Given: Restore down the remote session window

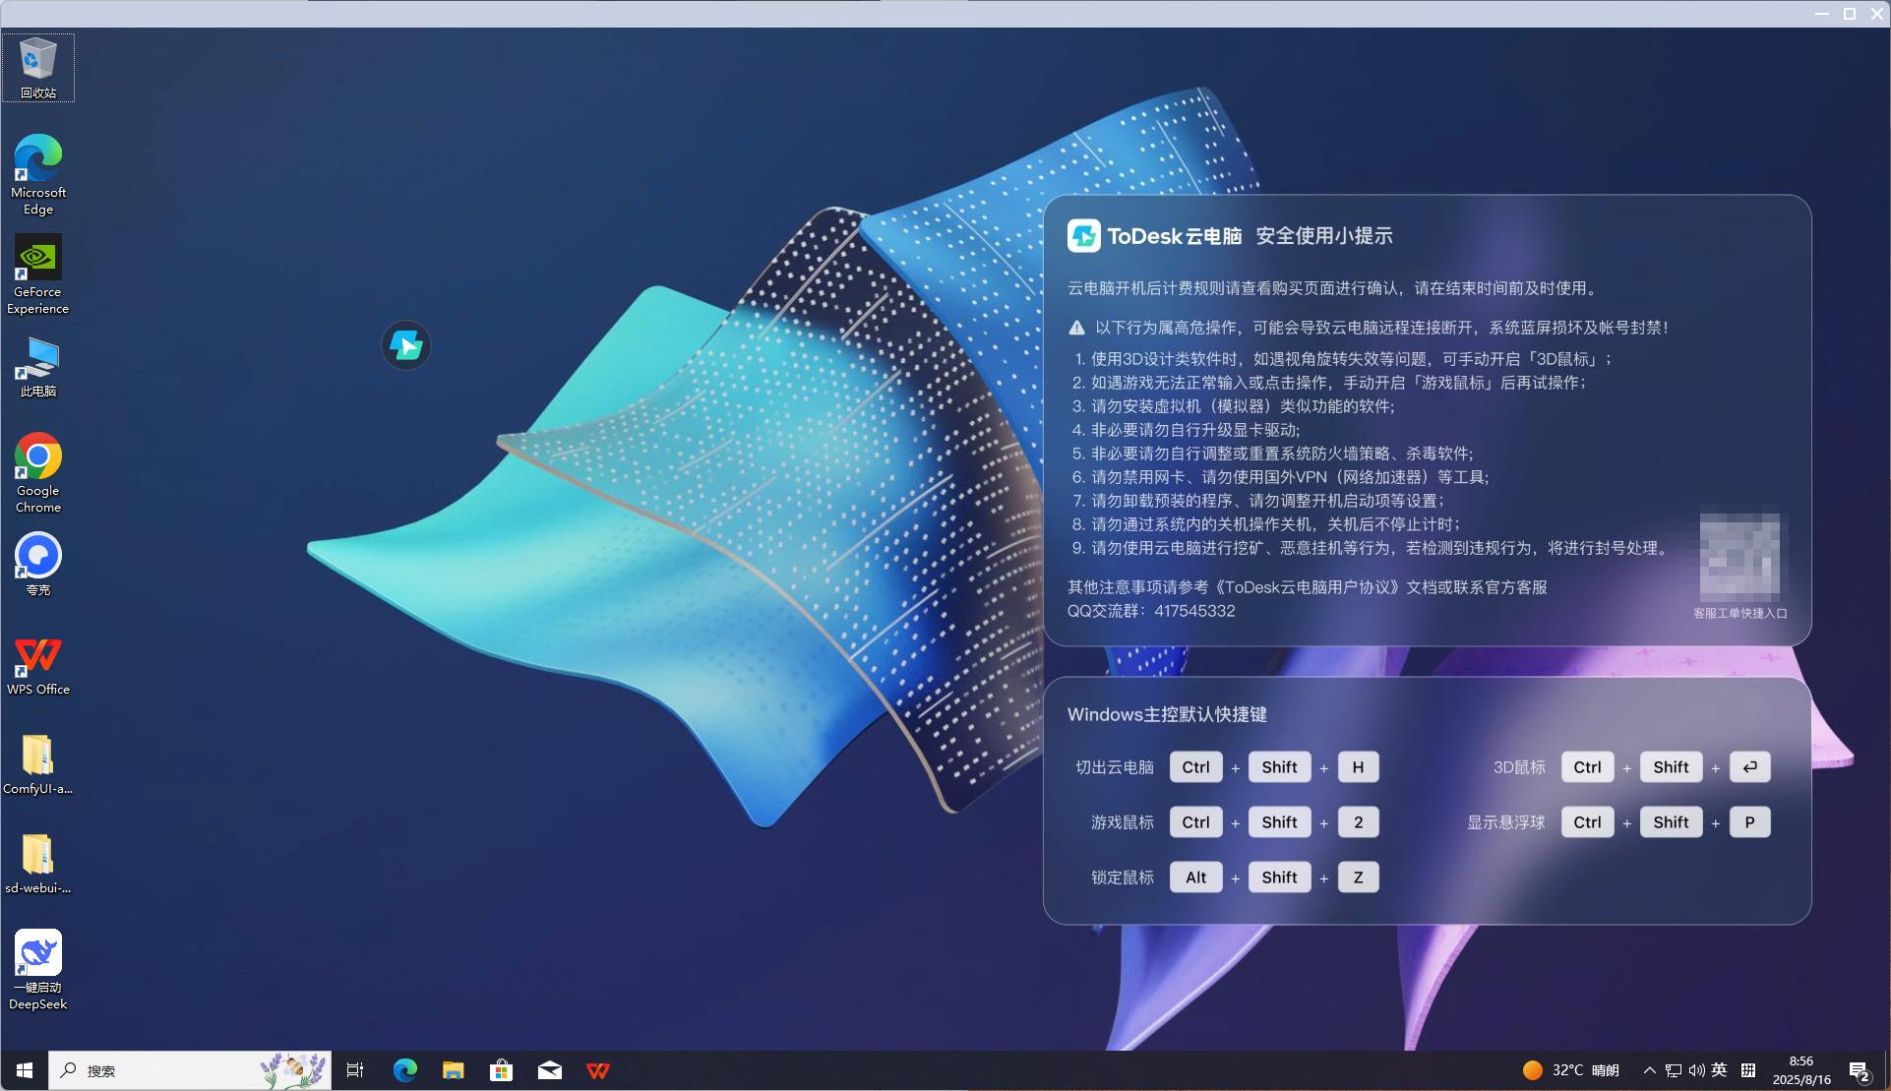Looking at the screenshot, I should pyautogui.click(x=1849, y=14).
